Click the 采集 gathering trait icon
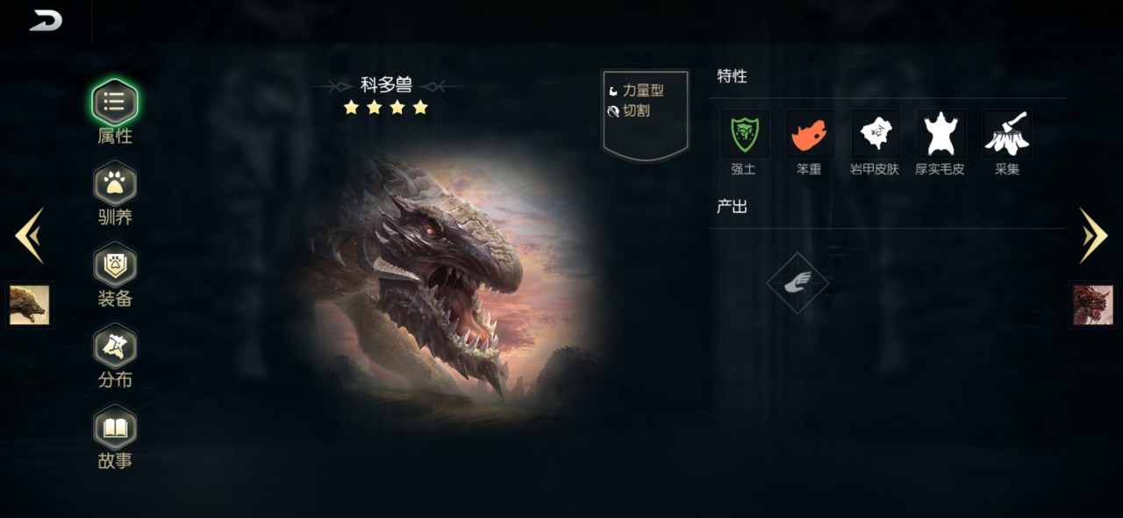 (1006, 134)
